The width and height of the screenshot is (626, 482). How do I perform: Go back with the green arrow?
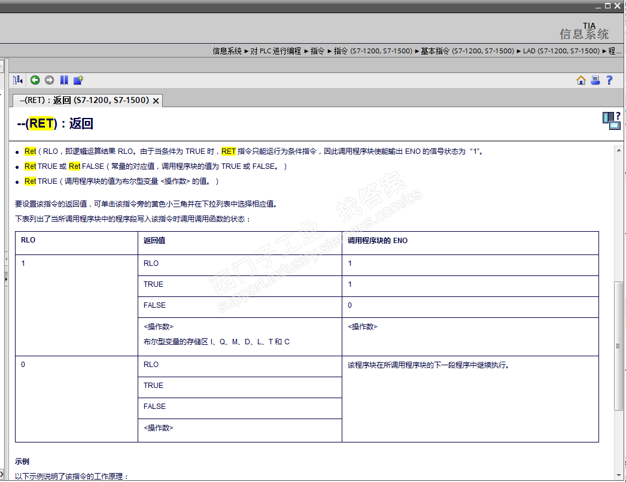click(35, 80)
